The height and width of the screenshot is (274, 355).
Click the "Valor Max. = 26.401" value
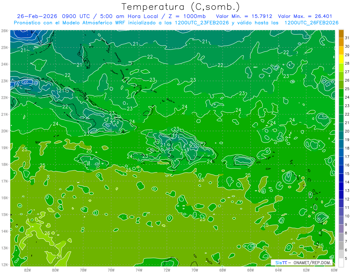(304, 16)
